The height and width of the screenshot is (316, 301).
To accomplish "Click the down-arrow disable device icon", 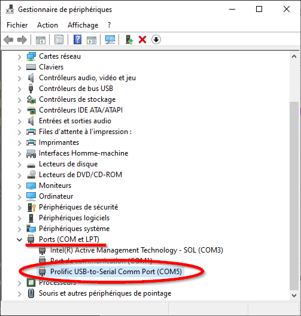I will [156, 39].
